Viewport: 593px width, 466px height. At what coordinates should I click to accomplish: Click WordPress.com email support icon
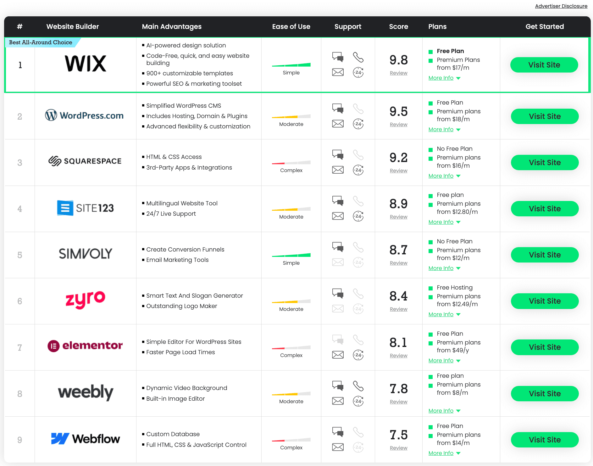click(x=338, y=124)
